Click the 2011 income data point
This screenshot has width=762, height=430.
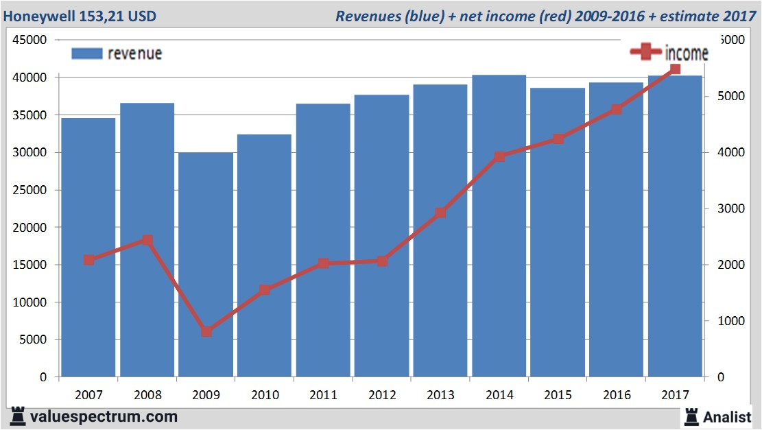point(323,263)
